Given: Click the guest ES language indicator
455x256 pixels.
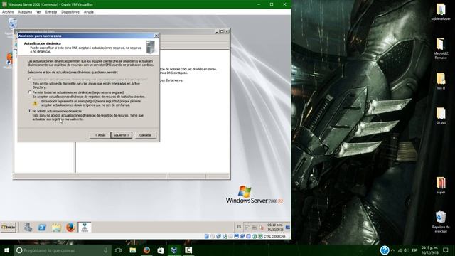Looking at the screenshot, I should (x=239, y=227).
